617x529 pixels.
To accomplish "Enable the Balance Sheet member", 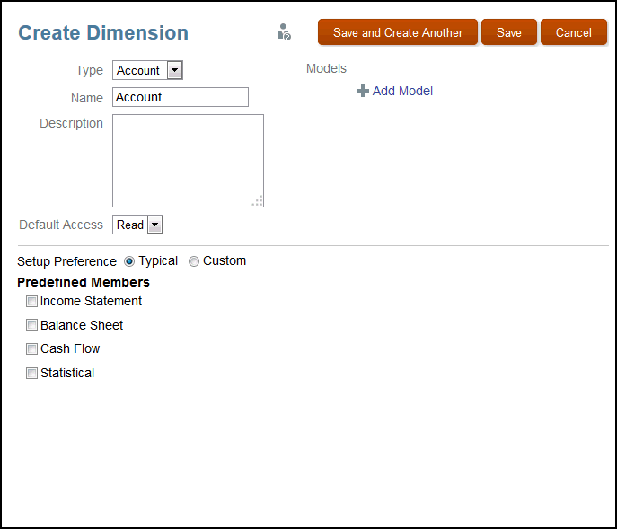I will coord(31,325).
